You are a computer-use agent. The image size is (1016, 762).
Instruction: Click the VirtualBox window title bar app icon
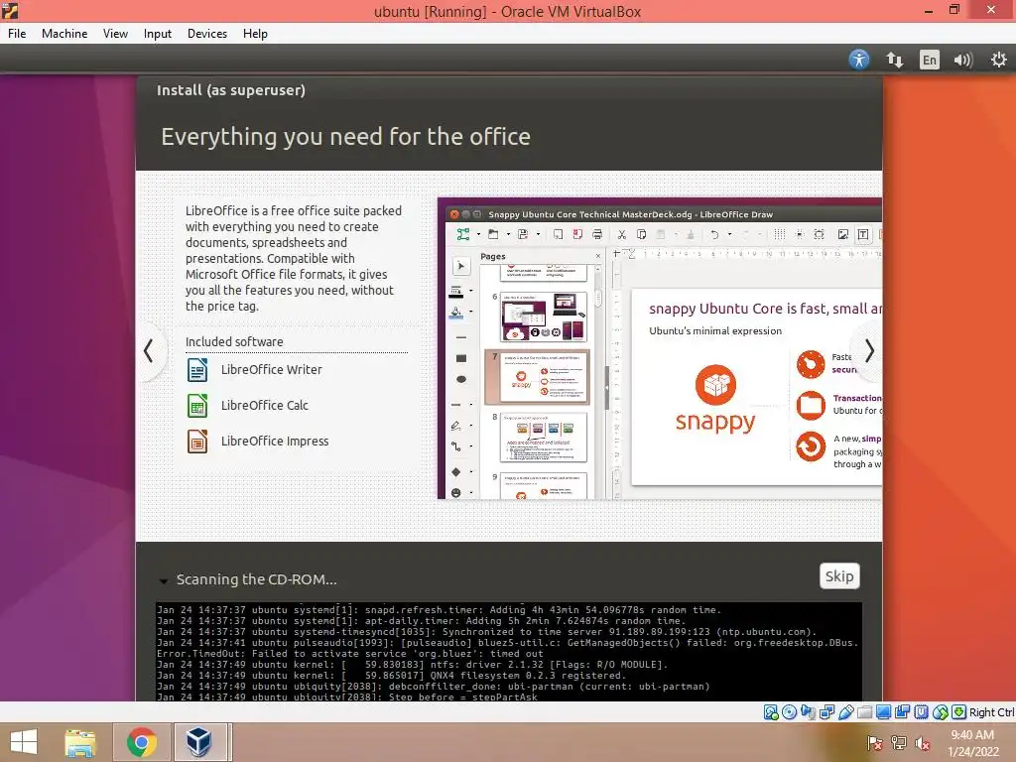tap(10, 10)
